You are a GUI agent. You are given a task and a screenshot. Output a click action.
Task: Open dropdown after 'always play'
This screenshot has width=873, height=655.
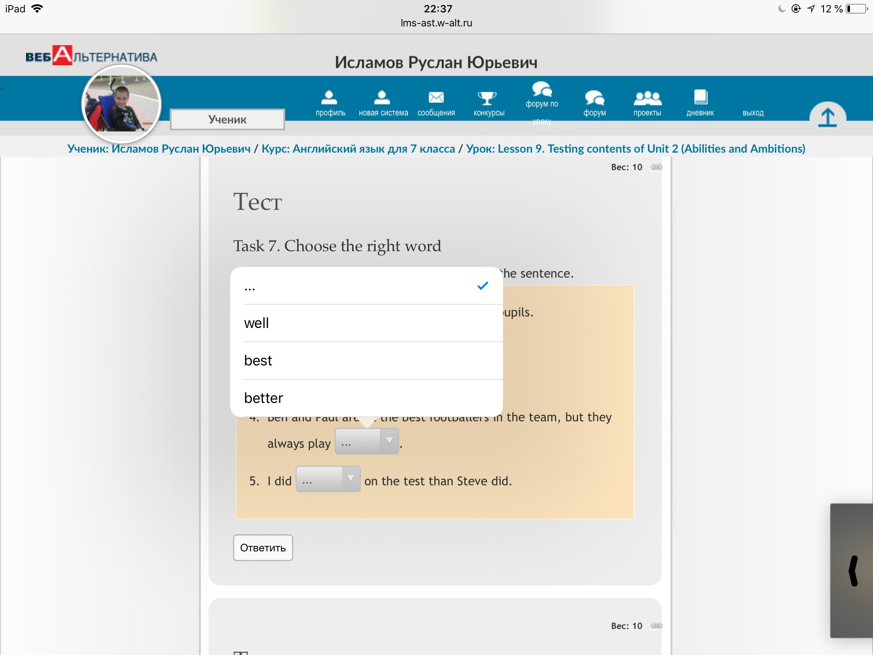[x=367, y=441]
